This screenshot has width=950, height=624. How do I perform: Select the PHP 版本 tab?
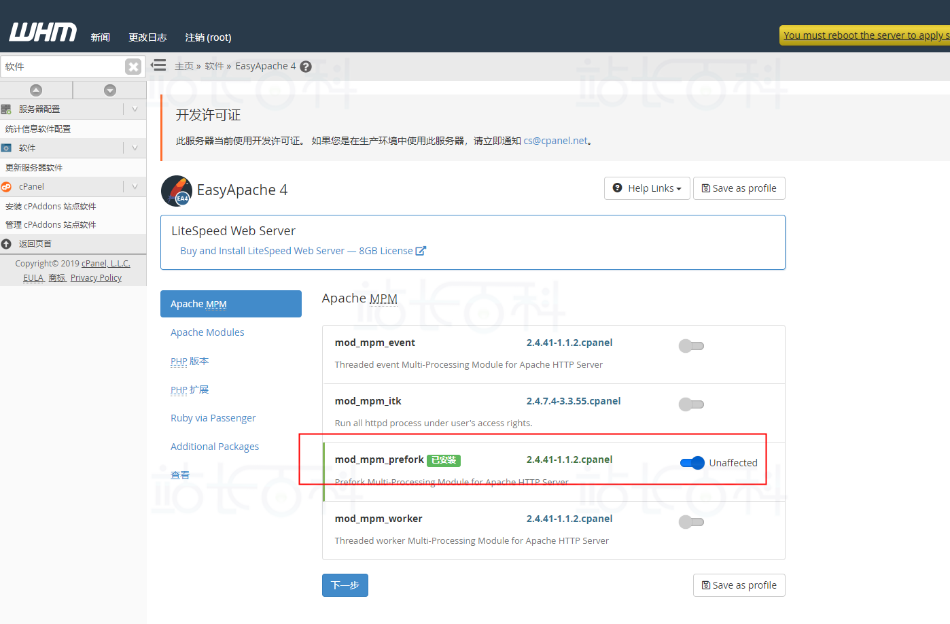(190, 361)
